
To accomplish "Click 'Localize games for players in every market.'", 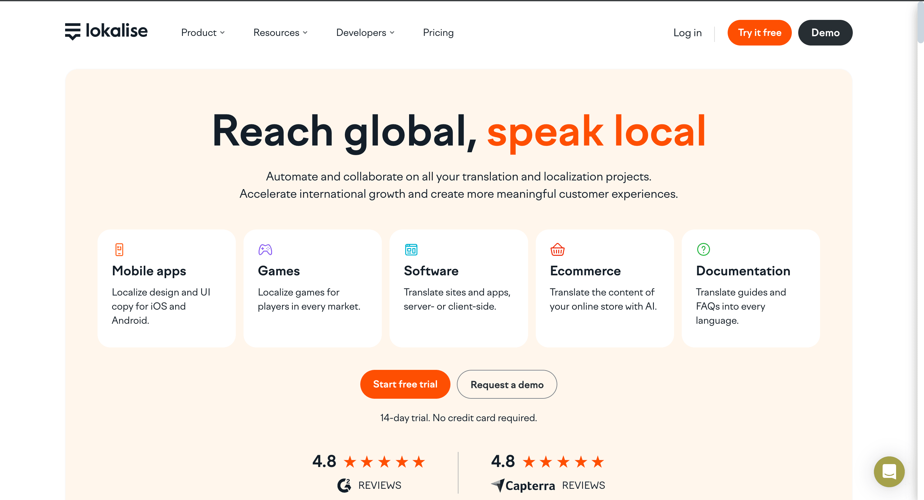I will pos(309,299).
